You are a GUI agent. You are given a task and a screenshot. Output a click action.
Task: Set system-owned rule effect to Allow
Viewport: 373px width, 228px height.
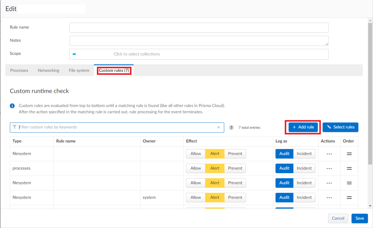196,198
